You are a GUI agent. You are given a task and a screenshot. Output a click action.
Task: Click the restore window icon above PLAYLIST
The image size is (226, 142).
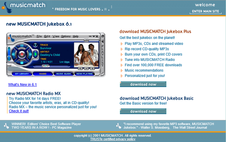click(x=103, y=36)
